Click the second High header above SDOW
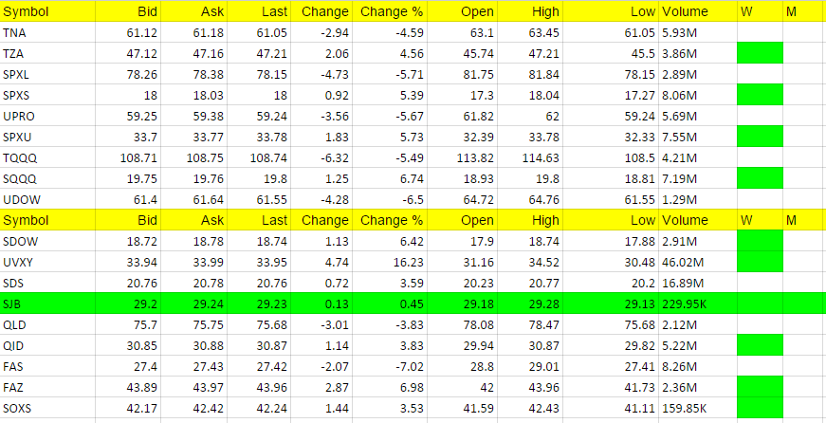The image size is (826, 423). point(529,220)
